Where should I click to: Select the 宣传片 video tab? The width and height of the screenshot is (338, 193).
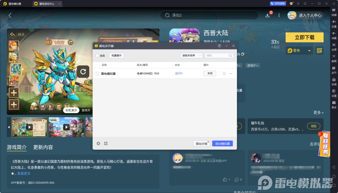click(x=86, y=110)
